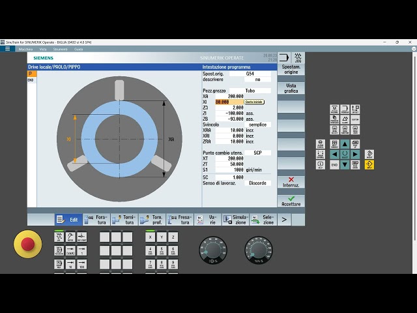Click the INSERT key above INPUT
The height and width of the screenshot is (313, 417).
pos(369,154)
